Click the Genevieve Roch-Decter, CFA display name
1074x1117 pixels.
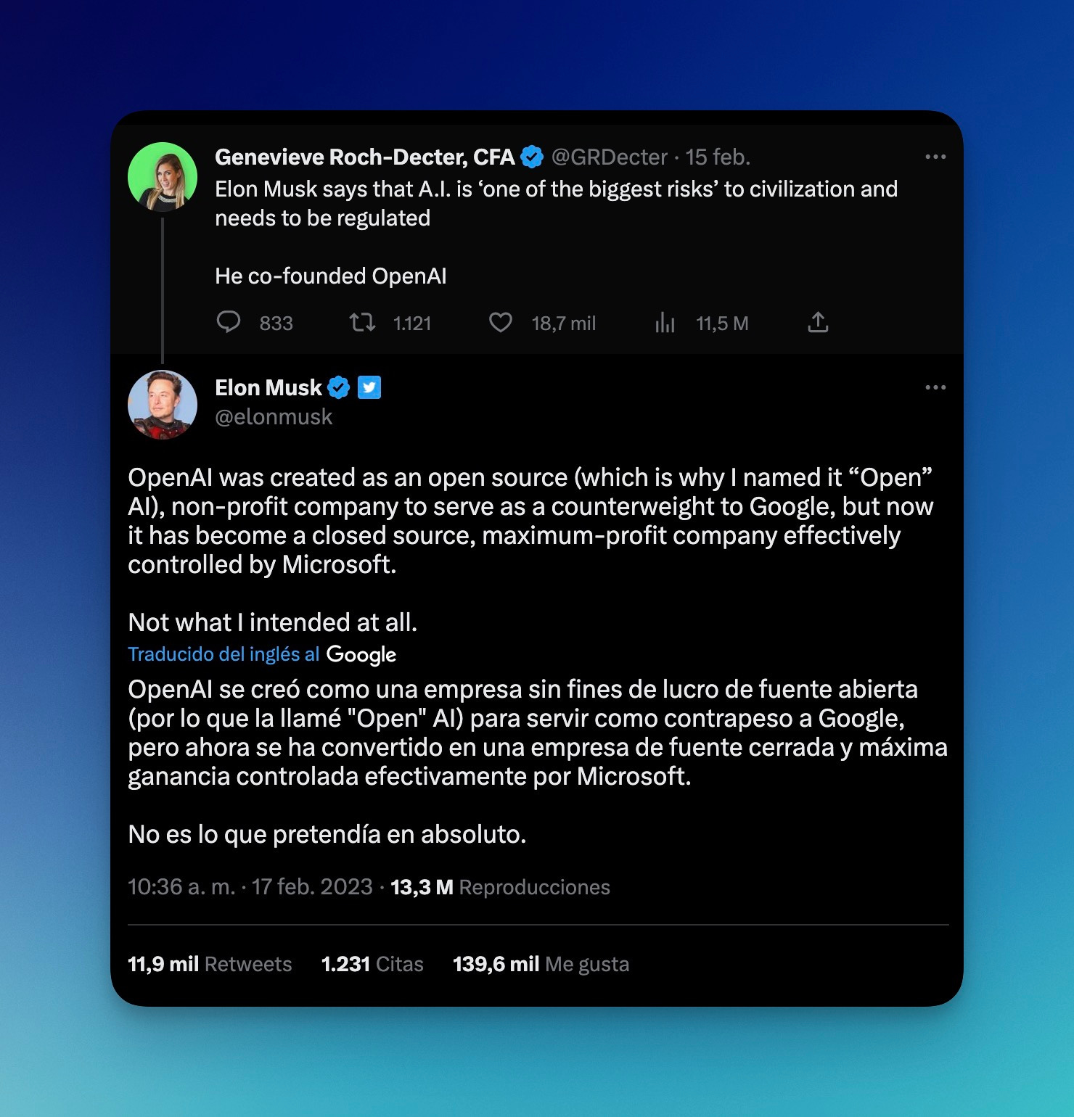(364, 157)
